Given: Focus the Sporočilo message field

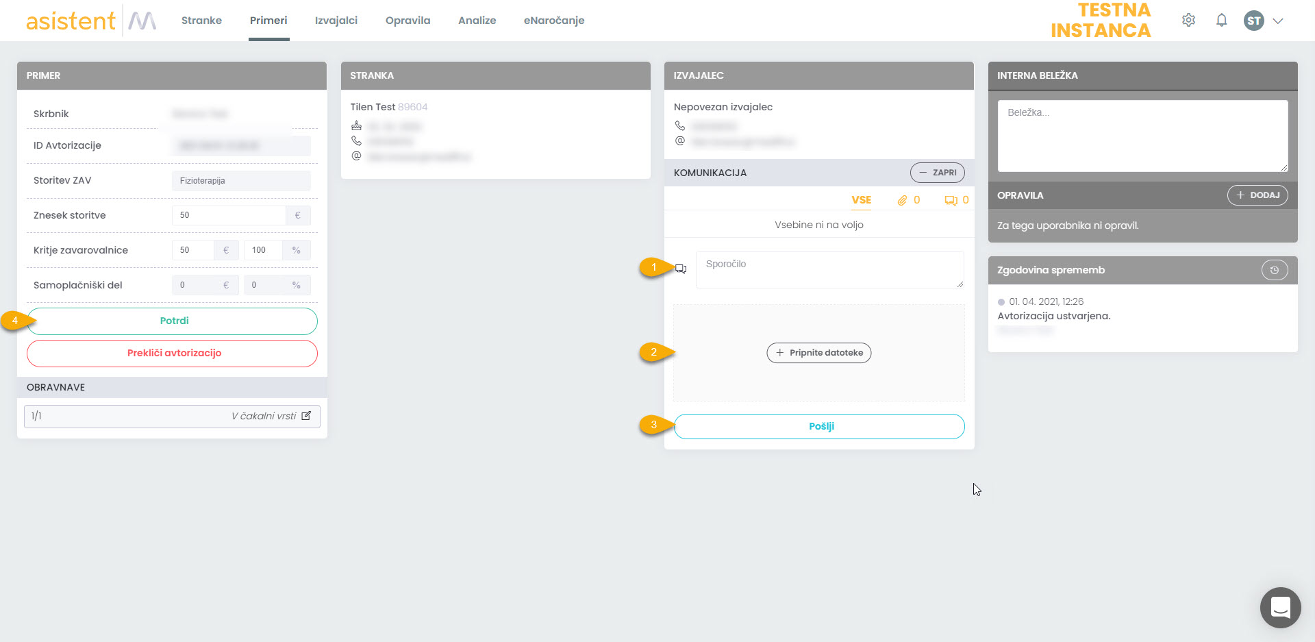Looking at the screenshot, I should pos(829,270).
